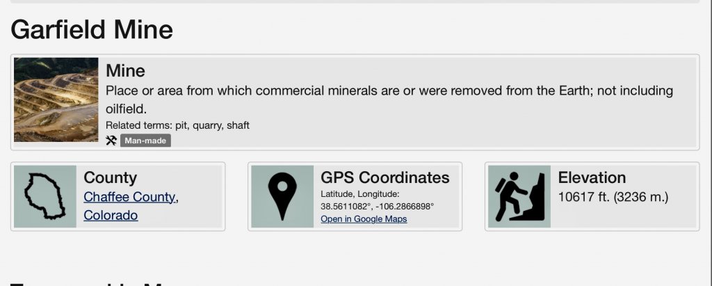The height and width of the screenshot is (286, 712).
Task: Click the Chaffee County outline icon
Action: 45,196
